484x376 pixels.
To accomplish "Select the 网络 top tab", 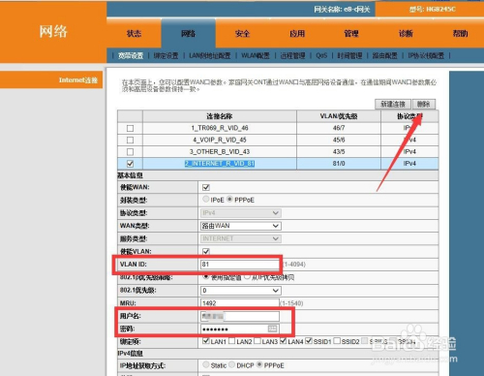I will point(188,34).
